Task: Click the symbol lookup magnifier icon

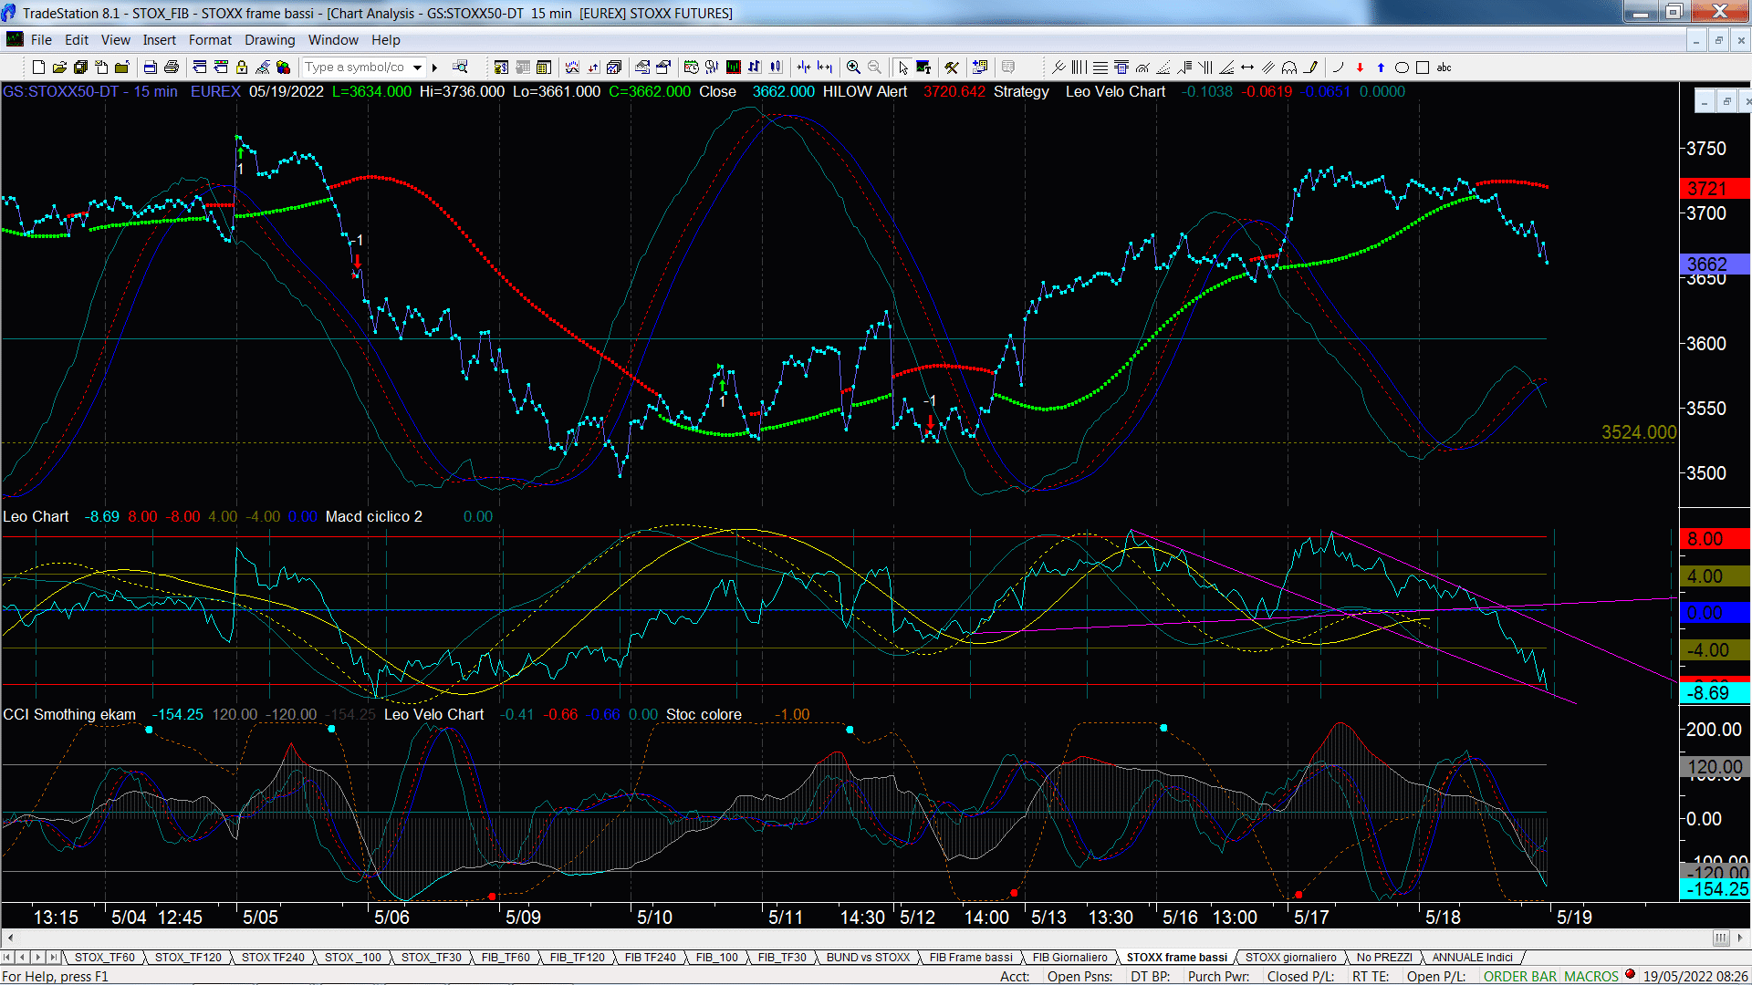Action: [460, 67]
